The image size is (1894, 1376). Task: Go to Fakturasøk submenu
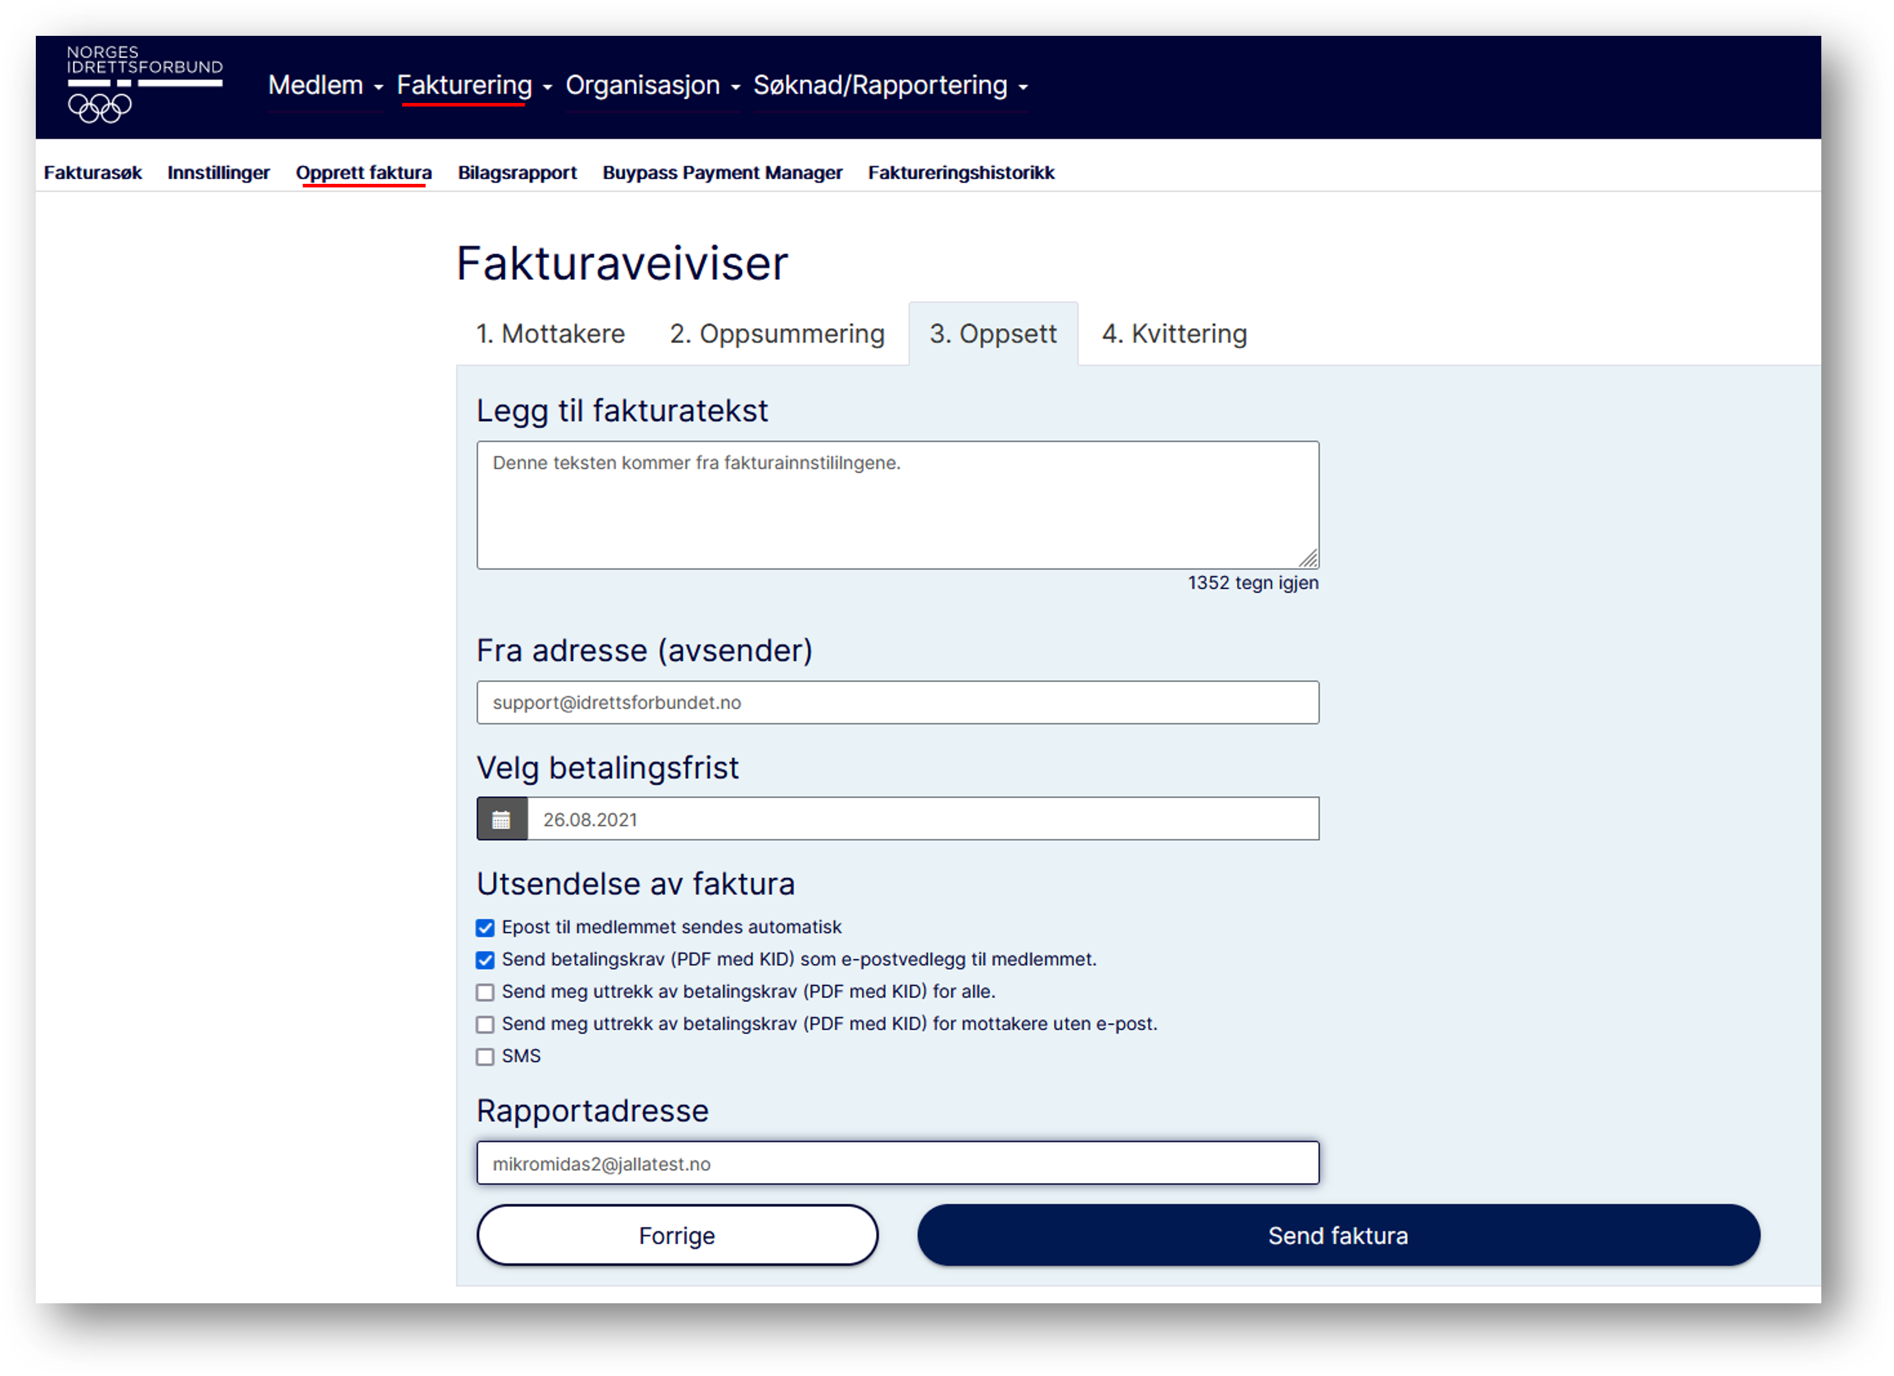coord(93,173)
